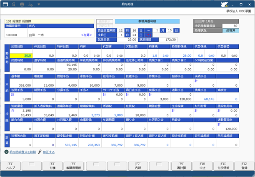
Task: Click the 計 icon under 施設利用料
Action: click(x=219, y=110)
